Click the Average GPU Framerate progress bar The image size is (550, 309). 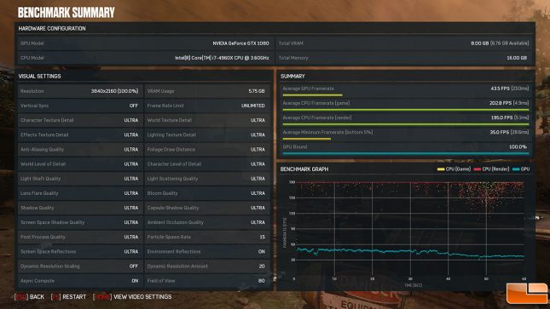pyautogui.click(x=313, y=95)
